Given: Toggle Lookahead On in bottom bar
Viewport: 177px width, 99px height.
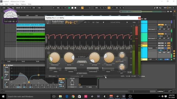Looking at the screenshot, I should (105, 76).
